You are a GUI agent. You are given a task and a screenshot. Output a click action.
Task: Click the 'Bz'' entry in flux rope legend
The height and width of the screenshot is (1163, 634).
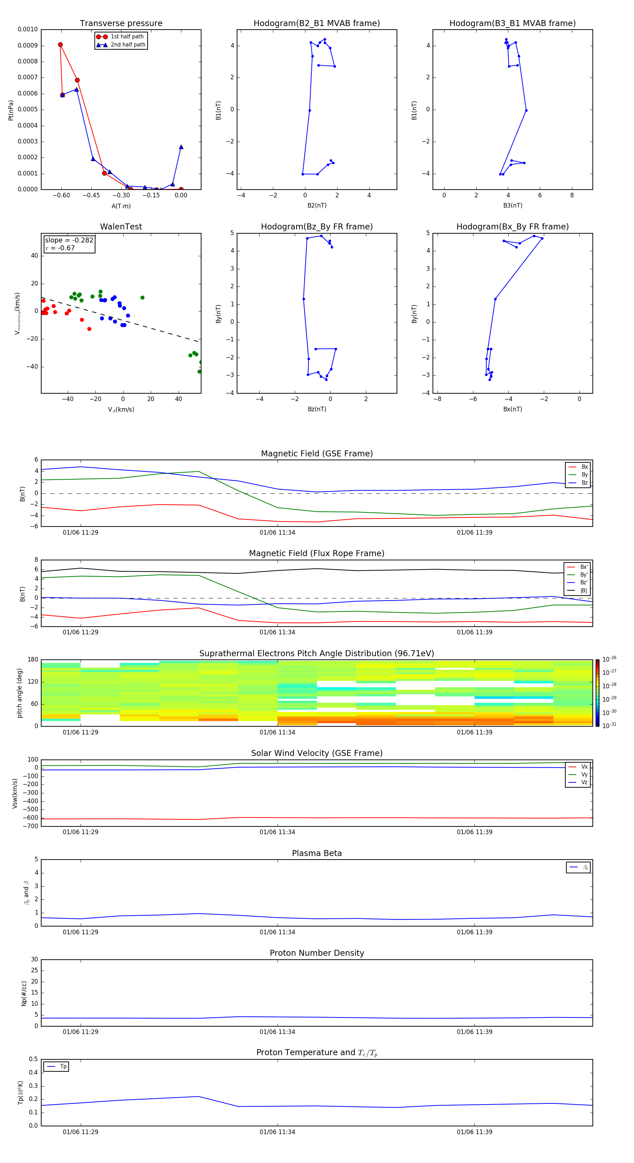coord(577,583)
